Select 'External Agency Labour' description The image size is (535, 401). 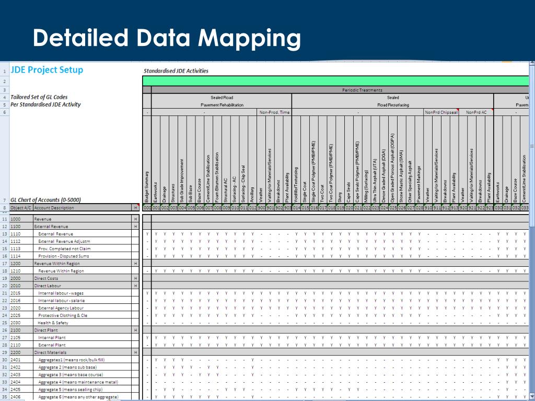(x=61, y=308)
